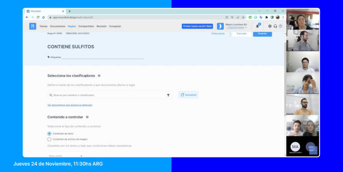
Task: Select Contenido de texto radio button
Action: coord(49,133)
